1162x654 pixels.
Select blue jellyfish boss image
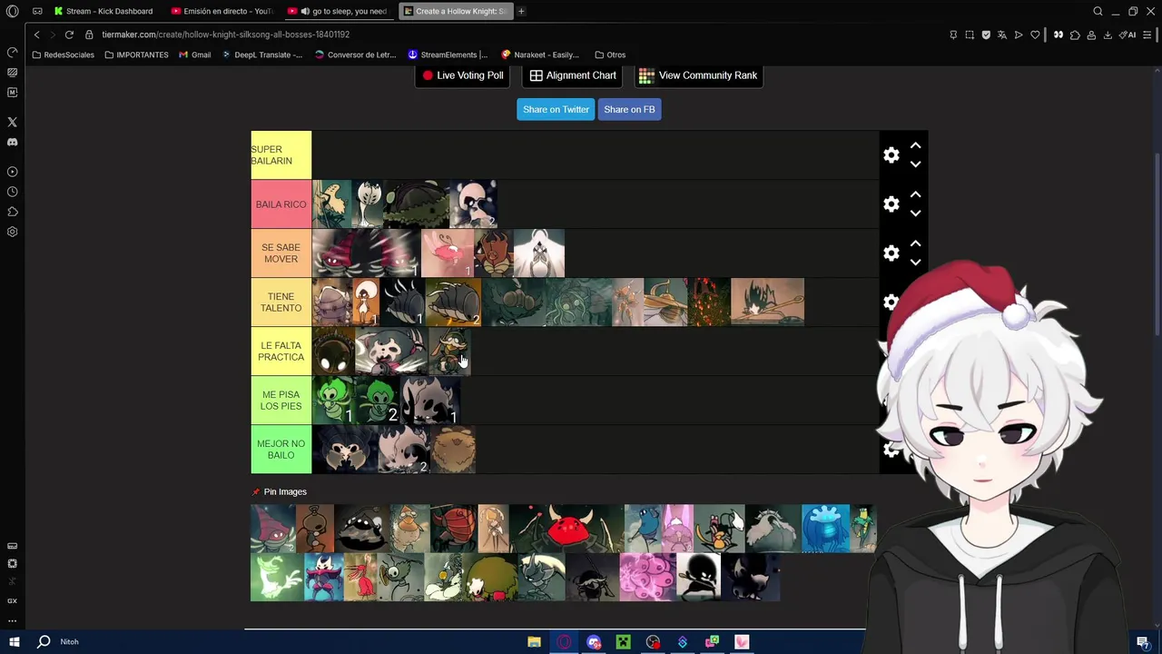tap(825, 528)
